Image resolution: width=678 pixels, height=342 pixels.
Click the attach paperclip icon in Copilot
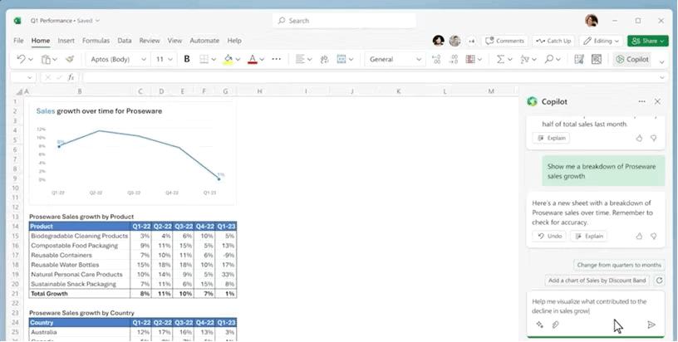[x=555, y=325]
